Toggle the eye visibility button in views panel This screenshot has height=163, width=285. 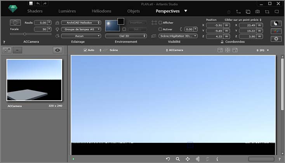tap(57, 50)
